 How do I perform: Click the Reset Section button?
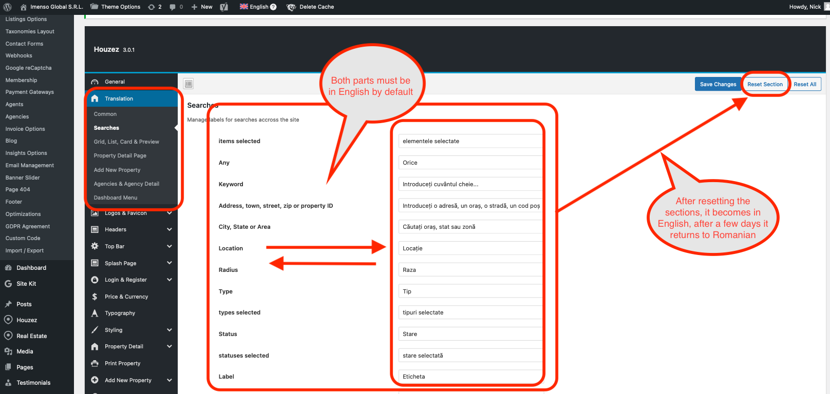pos(765,84)
